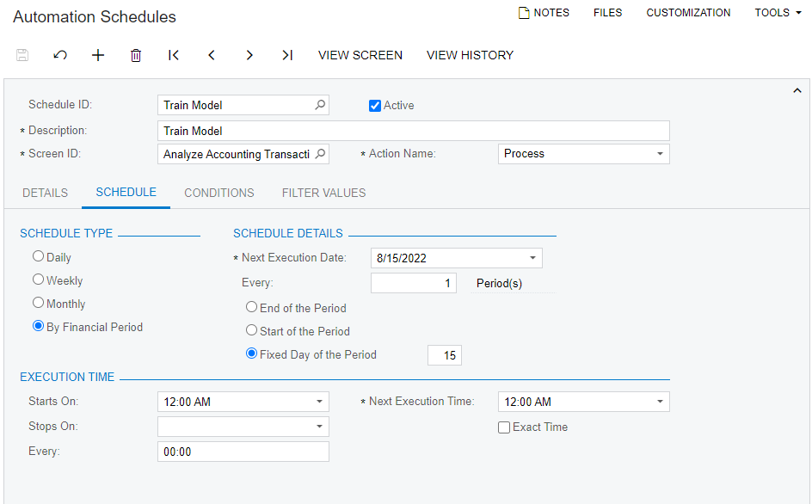Open the Action Name dropdown

(660, 154)
